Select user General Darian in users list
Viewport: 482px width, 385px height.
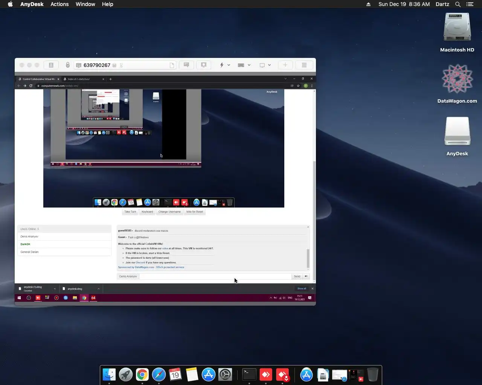[64, 252]
